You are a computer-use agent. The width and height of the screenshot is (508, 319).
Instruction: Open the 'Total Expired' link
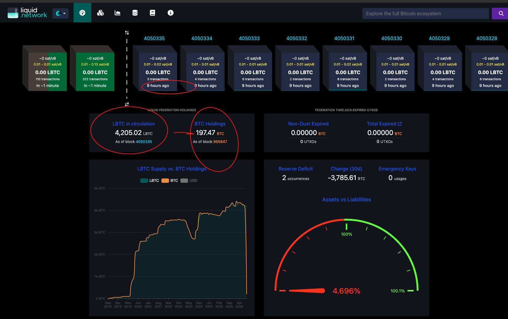[x=381, y=124]
